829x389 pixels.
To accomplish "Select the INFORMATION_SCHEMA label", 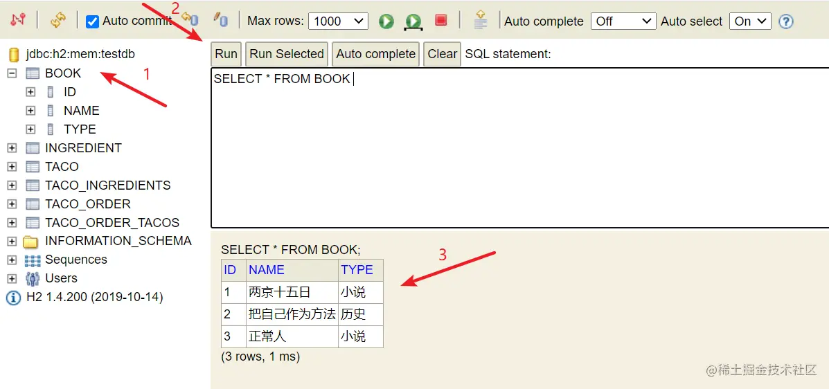I will point(118,241).
